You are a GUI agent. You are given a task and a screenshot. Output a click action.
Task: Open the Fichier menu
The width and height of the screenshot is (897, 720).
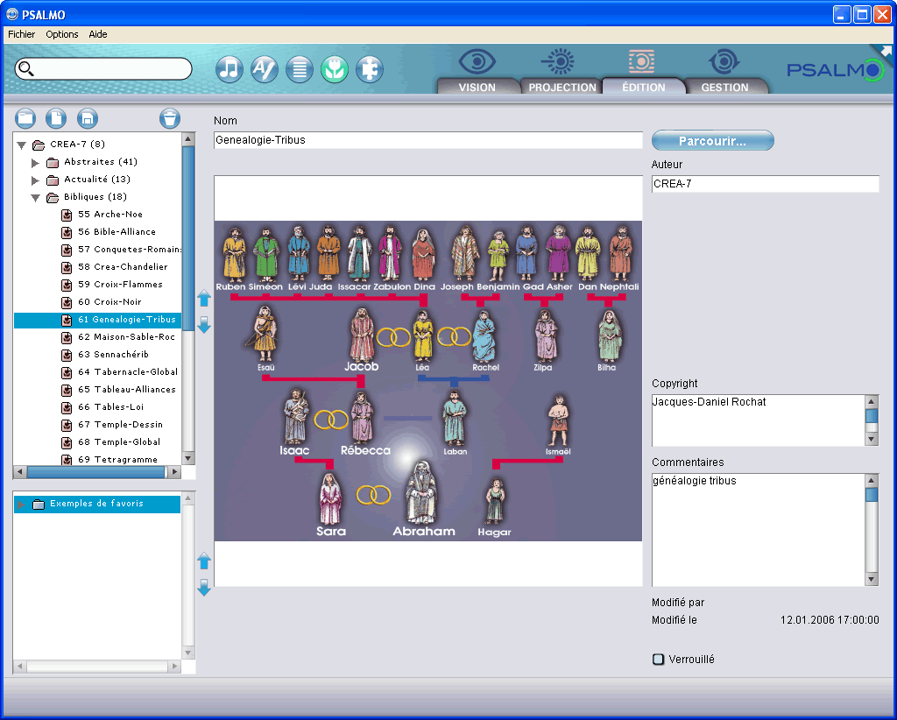pos(22,34)
